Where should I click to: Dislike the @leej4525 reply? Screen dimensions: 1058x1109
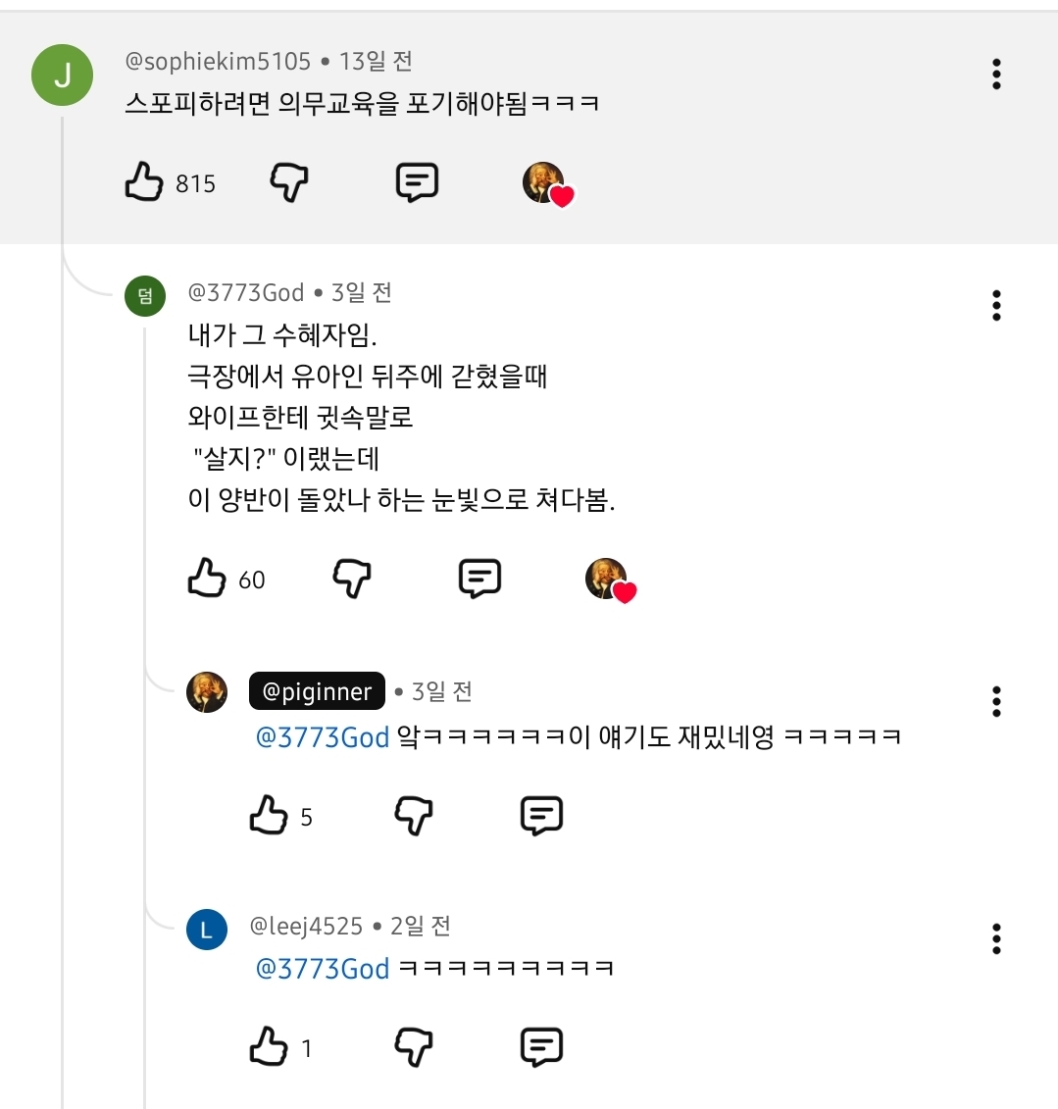pos(414,1047)
